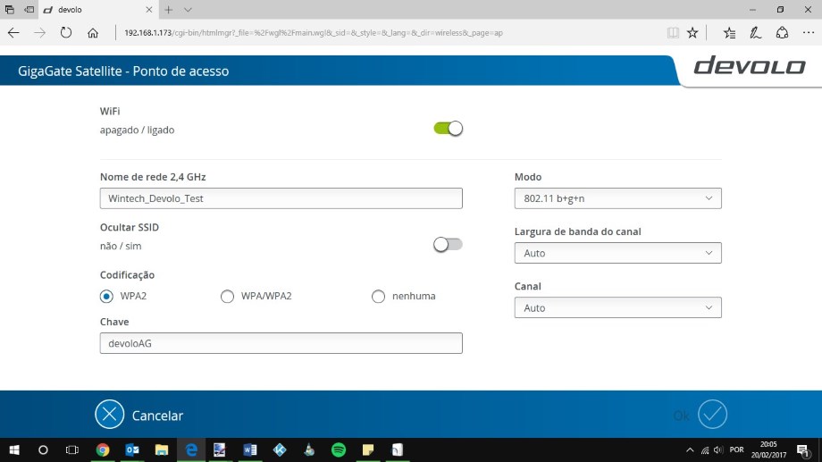822x462 pixels.
Task: Click the Nome de rede 2,4 GHz field
Action: coord(281,198)
